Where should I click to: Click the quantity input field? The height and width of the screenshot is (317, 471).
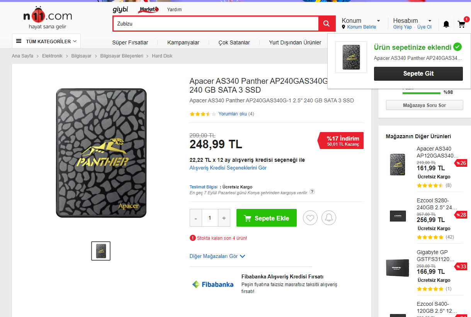point(210,218)
